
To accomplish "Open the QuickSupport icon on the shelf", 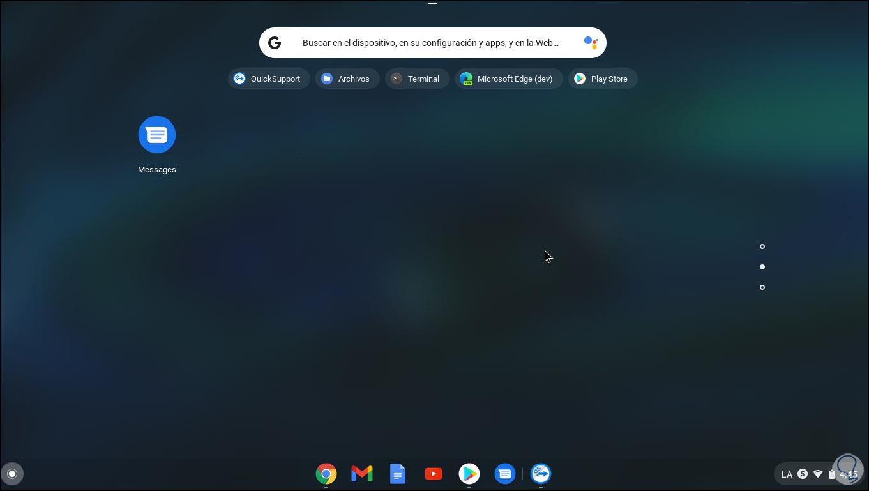I will (x=541, y=474).
